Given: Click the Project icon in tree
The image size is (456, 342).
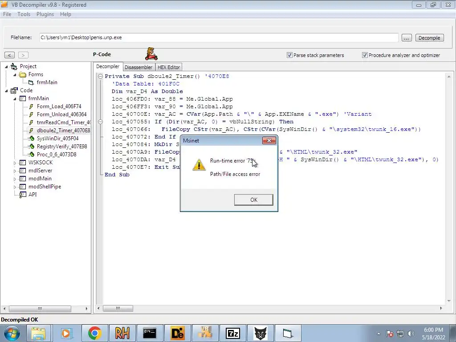Looking at the screenshot, I should (14, 67).
